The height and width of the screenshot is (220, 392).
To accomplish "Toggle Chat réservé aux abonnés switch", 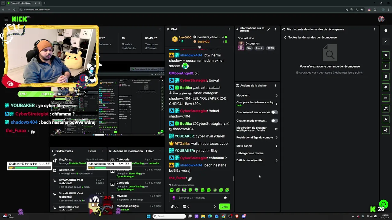I will point(274,112).
